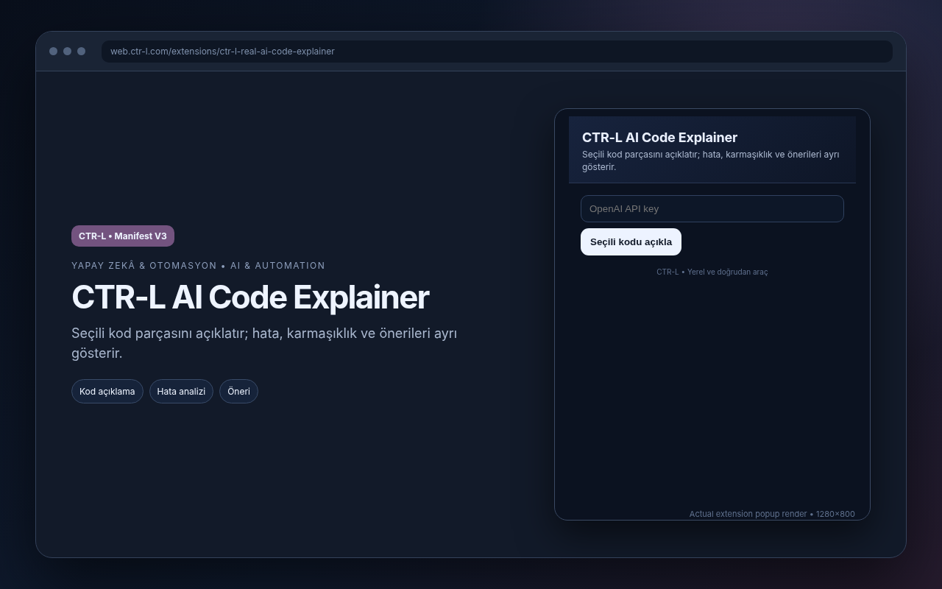Click the OpenAI API key input field
Viewport: 942px width, 589px height.
click(x=712, y=208)
